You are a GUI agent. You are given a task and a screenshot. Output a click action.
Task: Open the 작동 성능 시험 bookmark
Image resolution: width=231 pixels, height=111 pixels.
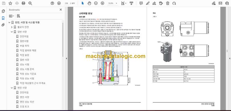pos(27,79)
